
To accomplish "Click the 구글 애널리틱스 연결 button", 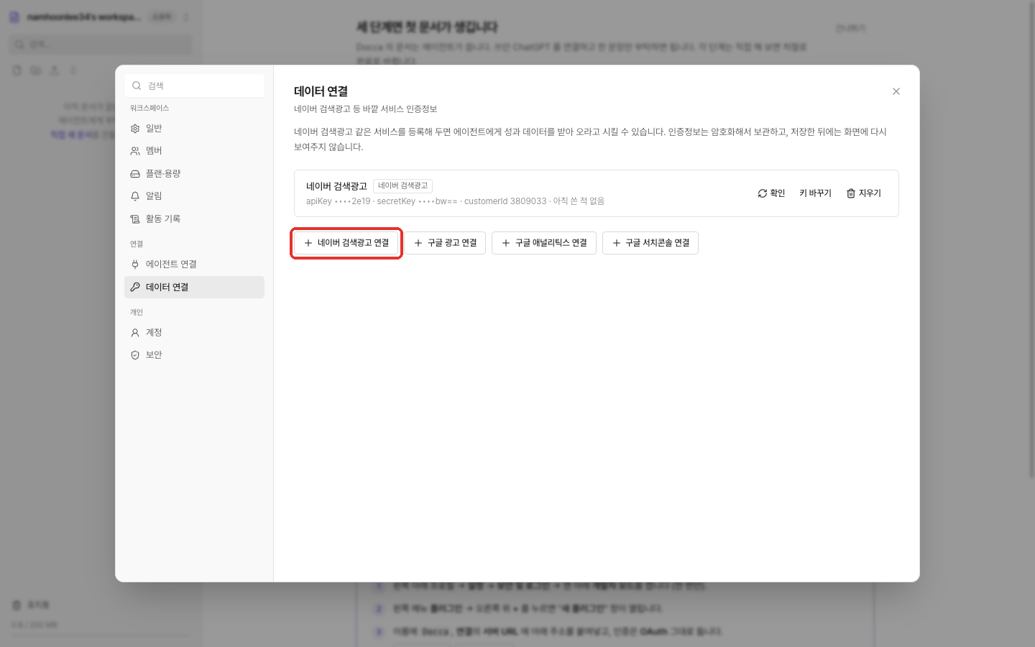I will click(x=544, y=243).
